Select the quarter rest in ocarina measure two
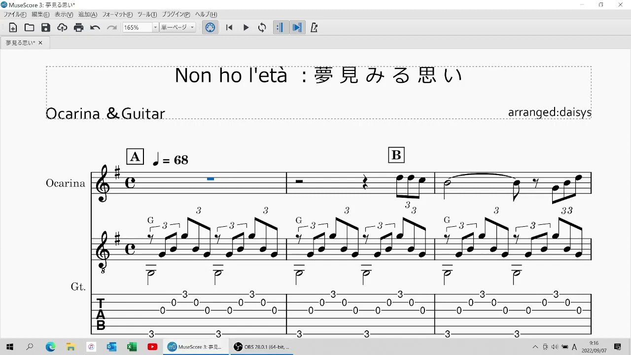The height and width of the screenshot is (355, 631). point(365,182)
